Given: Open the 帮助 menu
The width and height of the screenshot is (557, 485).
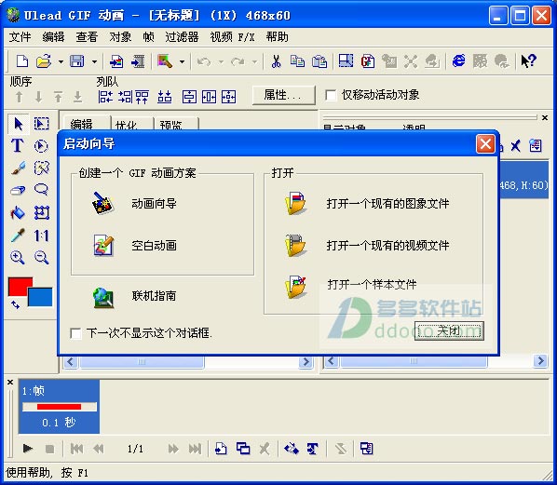Looking at the screenshot, I should pyautogui.click(x=277, y=37).
